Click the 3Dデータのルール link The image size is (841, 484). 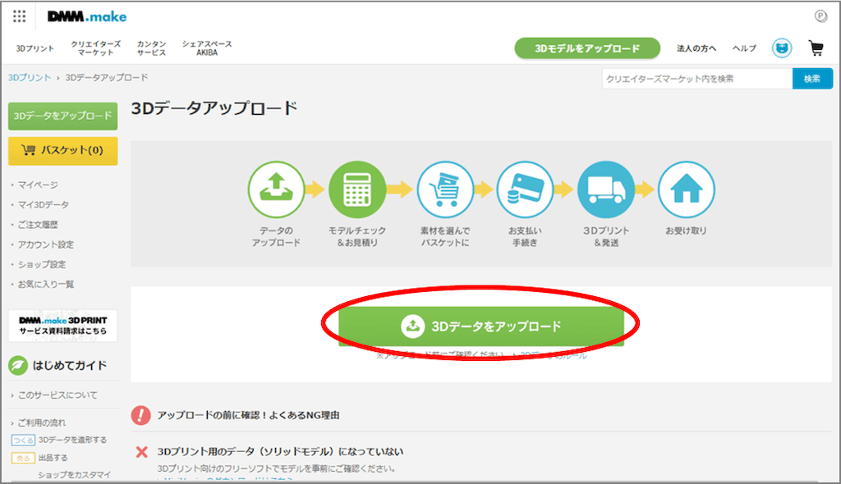click(553, 355)
